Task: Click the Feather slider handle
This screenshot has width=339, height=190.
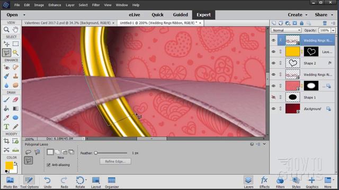Action: [96, 153]
